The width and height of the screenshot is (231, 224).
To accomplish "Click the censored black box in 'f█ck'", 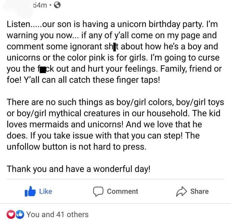I will (x=43, y=70).
